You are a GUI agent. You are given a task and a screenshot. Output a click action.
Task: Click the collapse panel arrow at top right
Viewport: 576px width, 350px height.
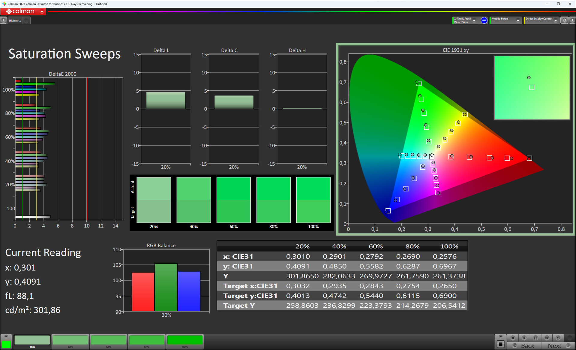(x=572, y=20)
